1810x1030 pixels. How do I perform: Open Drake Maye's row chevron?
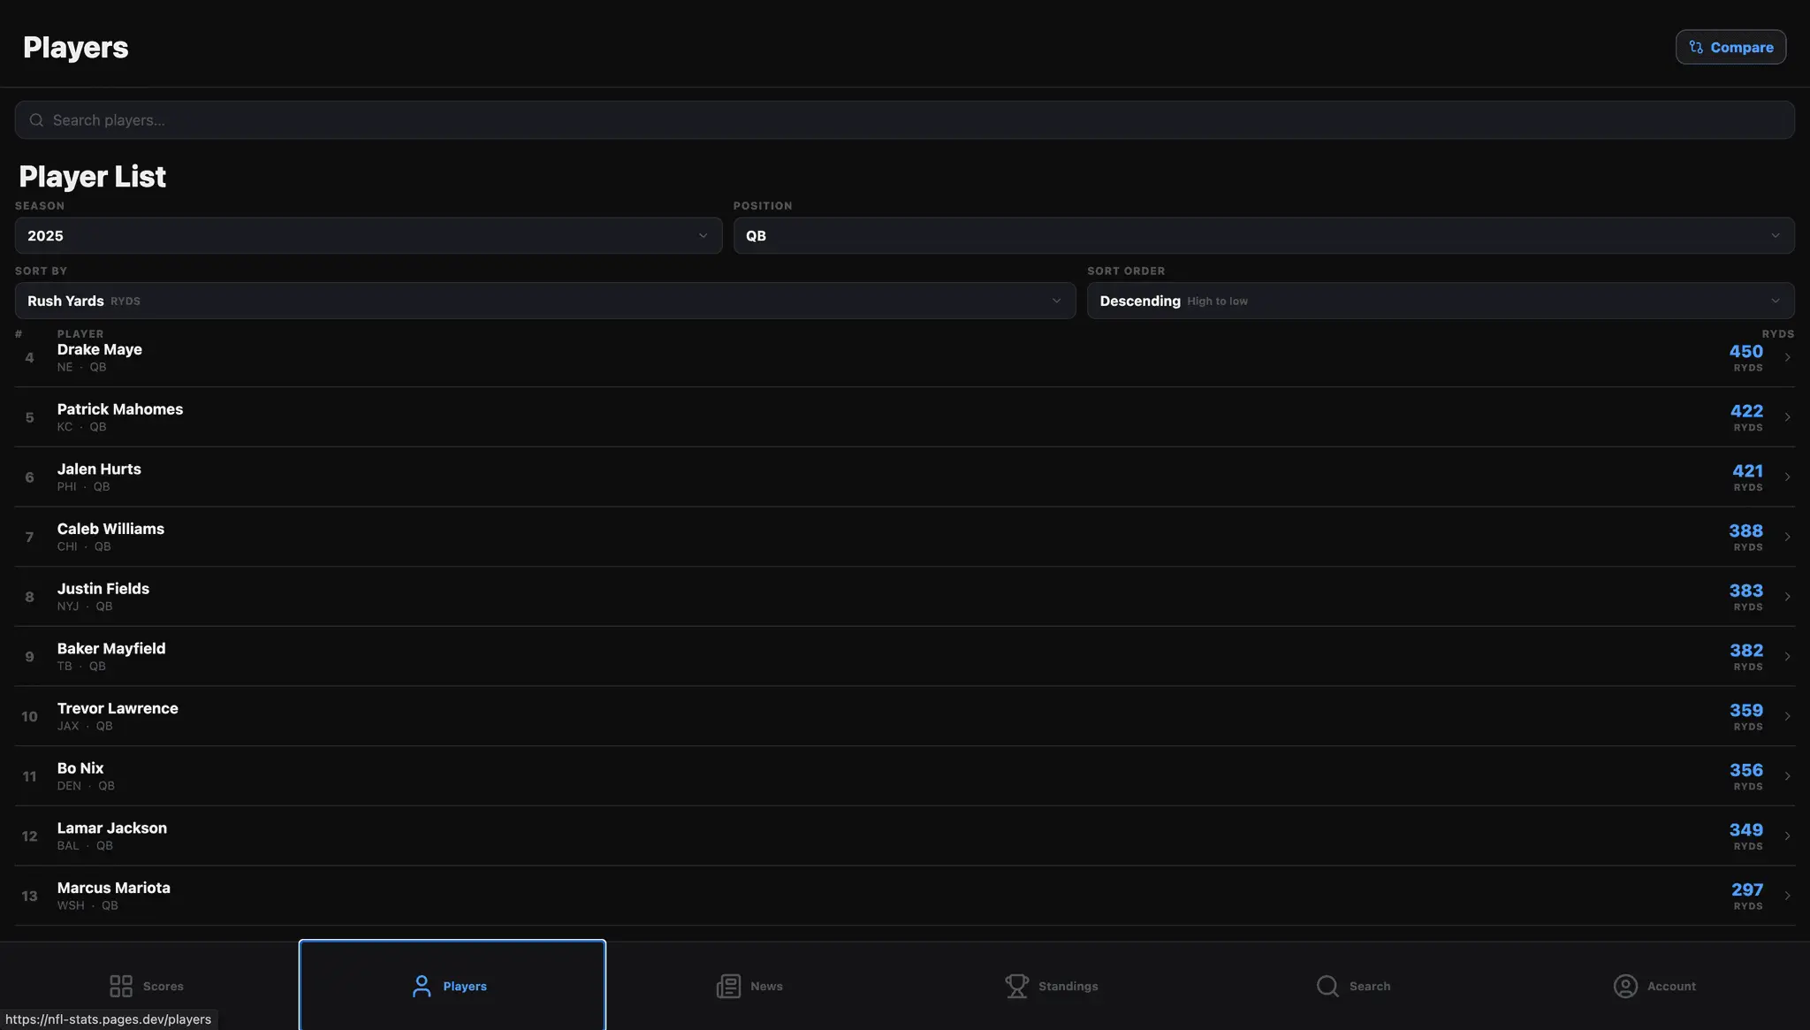coord(1787,357)
